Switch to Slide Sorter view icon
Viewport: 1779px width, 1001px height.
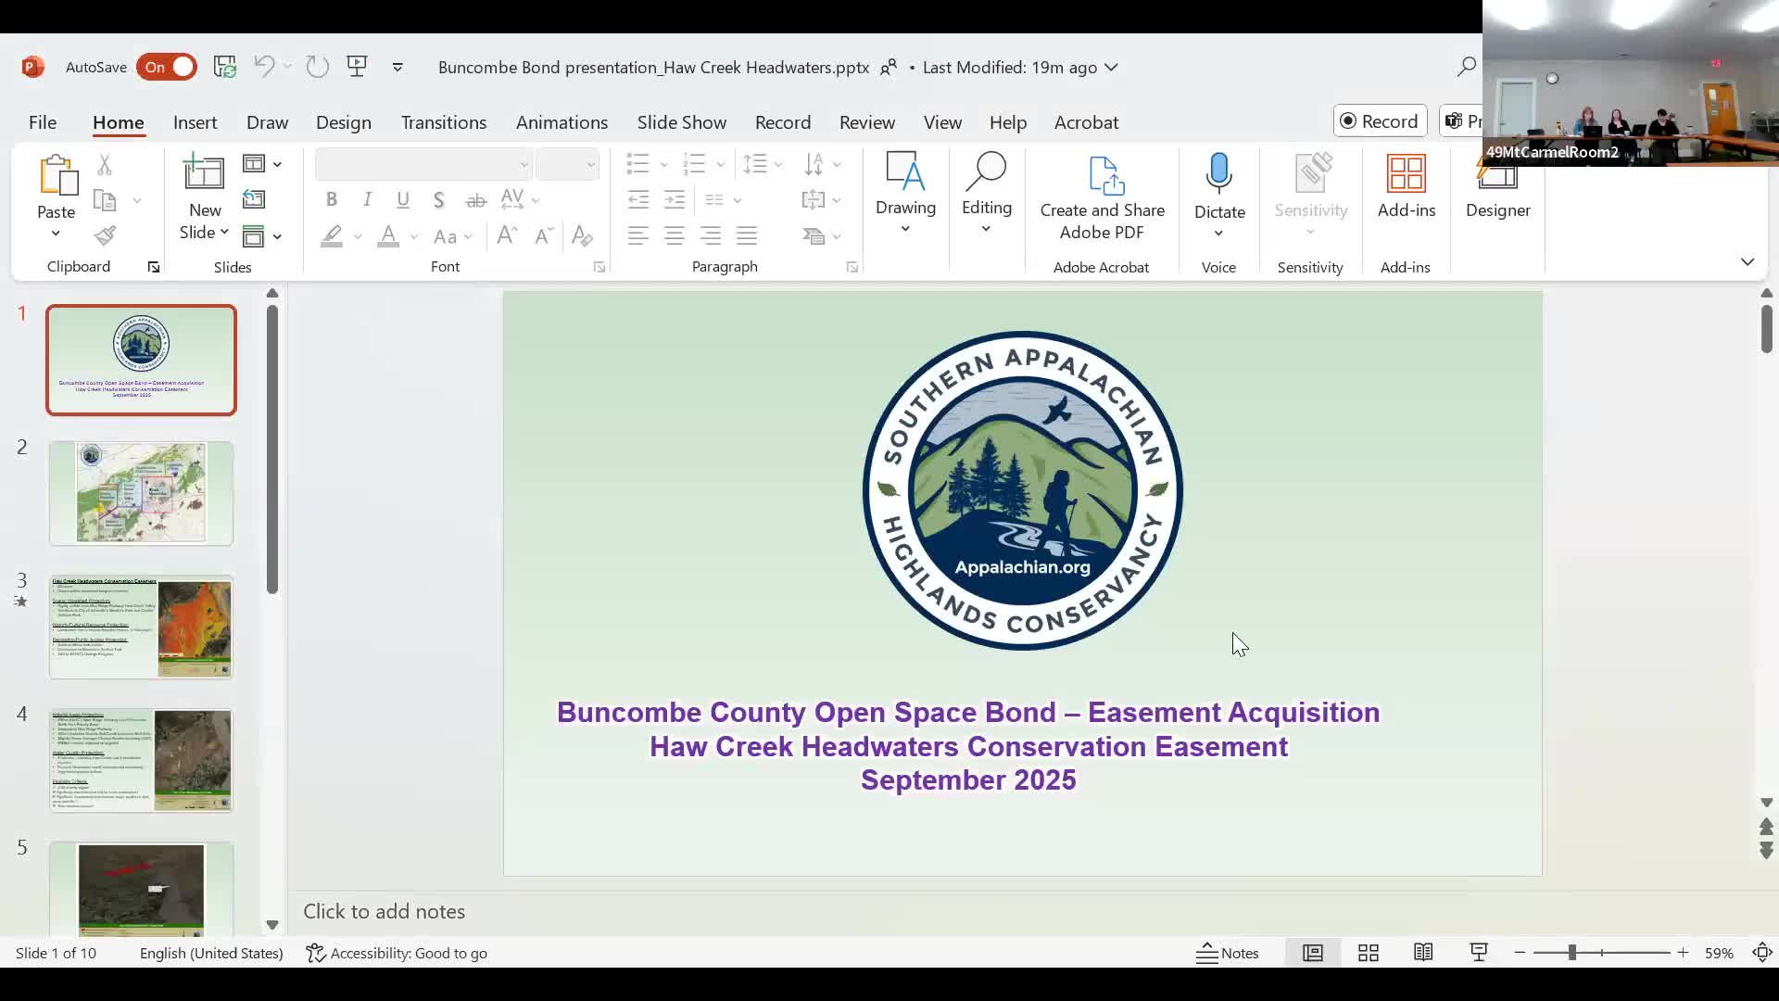(x=1368, y=953)
